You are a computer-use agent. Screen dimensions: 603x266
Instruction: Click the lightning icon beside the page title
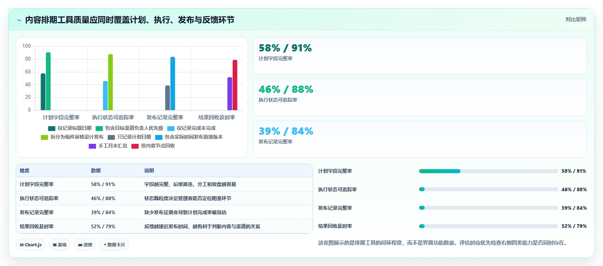coord(19,20)
